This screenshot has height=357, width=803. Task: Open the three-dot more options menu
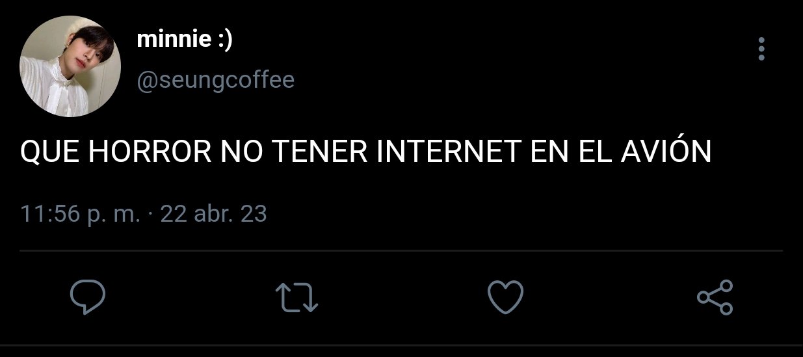click(x=761, y=49)
